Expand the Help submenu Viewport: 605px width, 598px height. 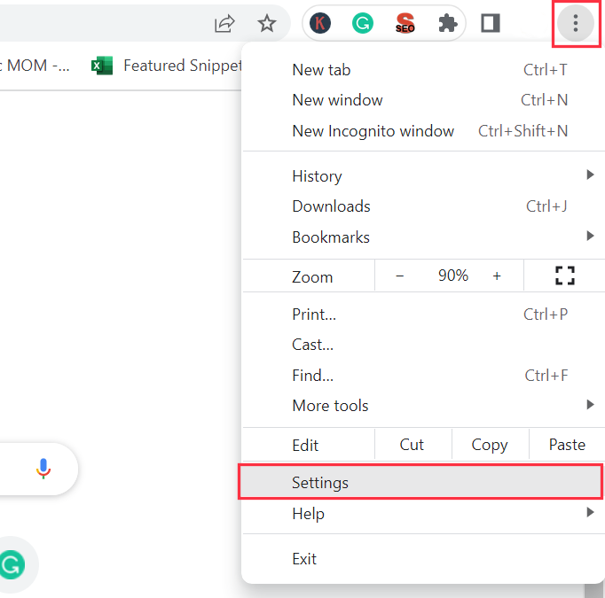tap(424, 514)
